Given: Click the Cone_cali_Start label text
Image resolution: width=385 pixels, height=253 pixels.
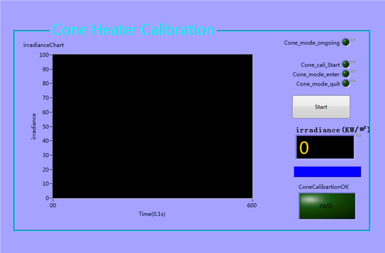Looking at the screenshot, I should (320, 65).
